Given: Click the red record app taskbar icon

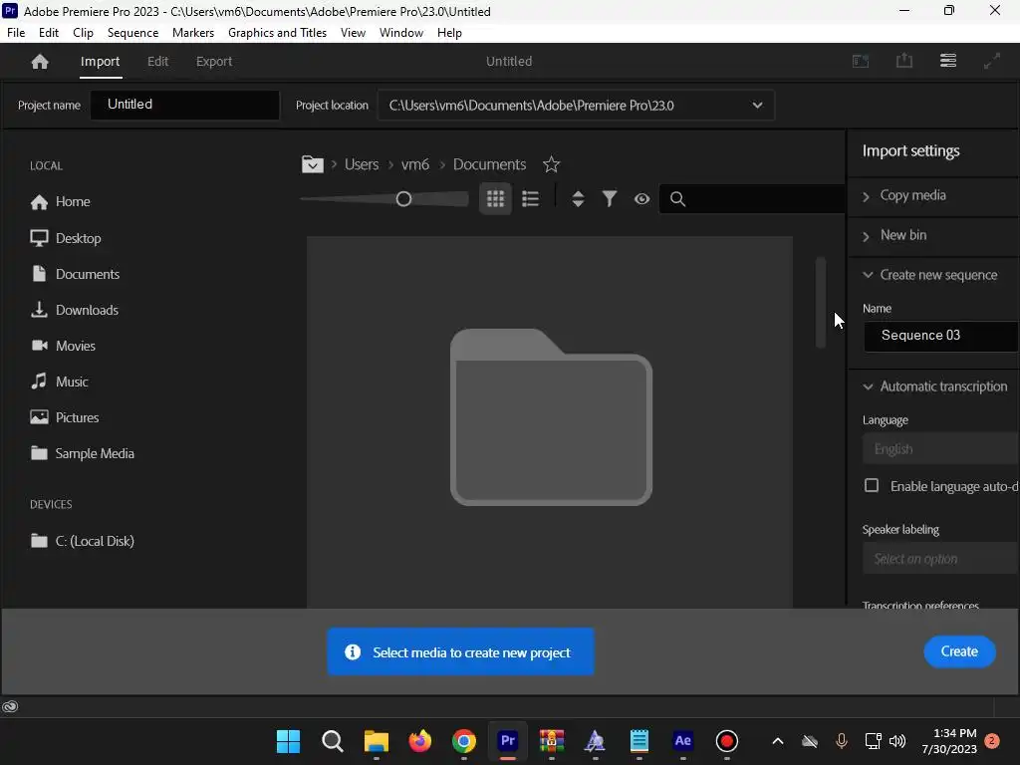Looking at the screenshot, I should click(726, 741).
